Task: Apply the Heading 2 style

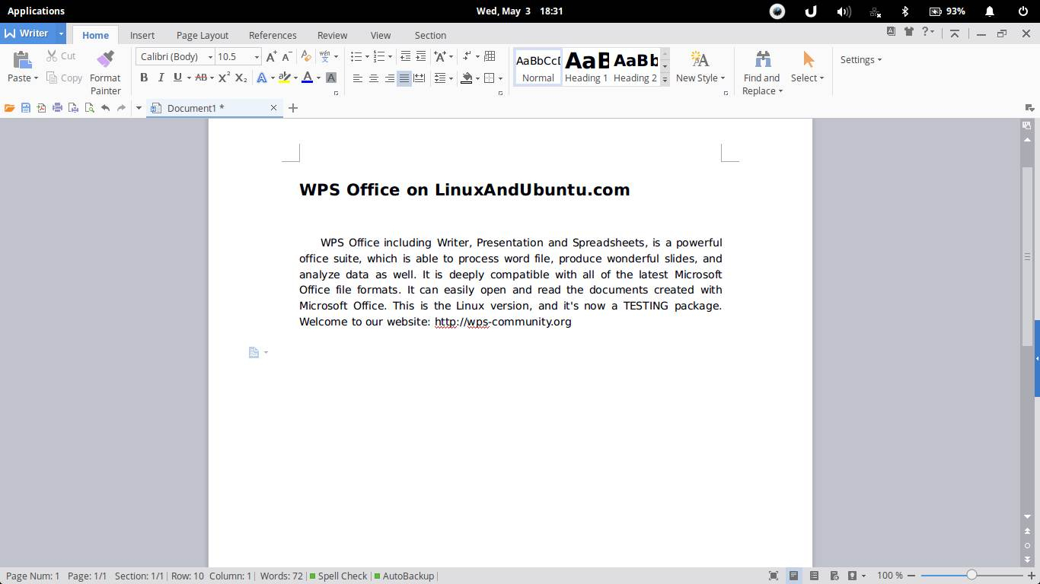Action: point(635,66)
